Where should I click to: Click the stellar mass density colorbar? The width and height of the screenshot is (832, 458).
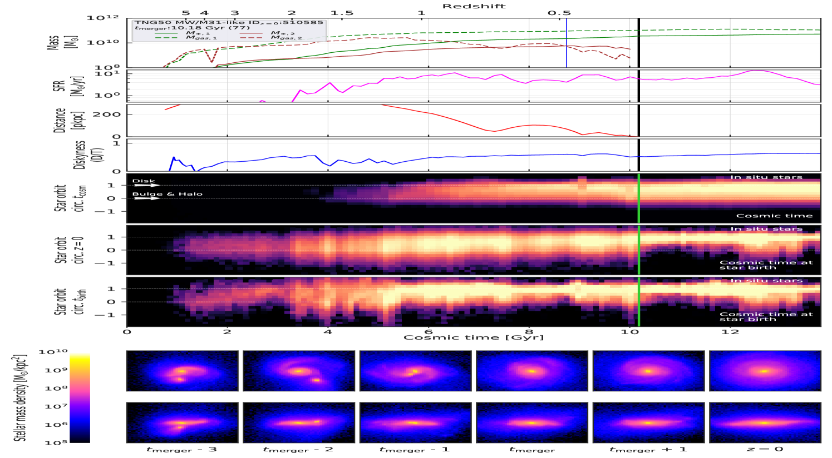[81, 397]
